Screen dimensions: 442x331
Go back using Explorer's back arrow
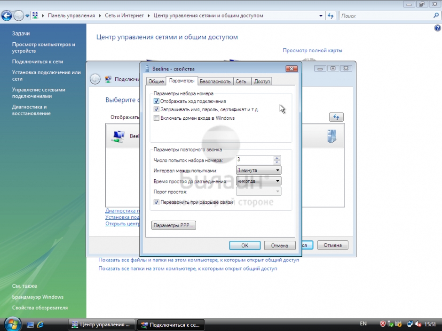coord(7,16)
